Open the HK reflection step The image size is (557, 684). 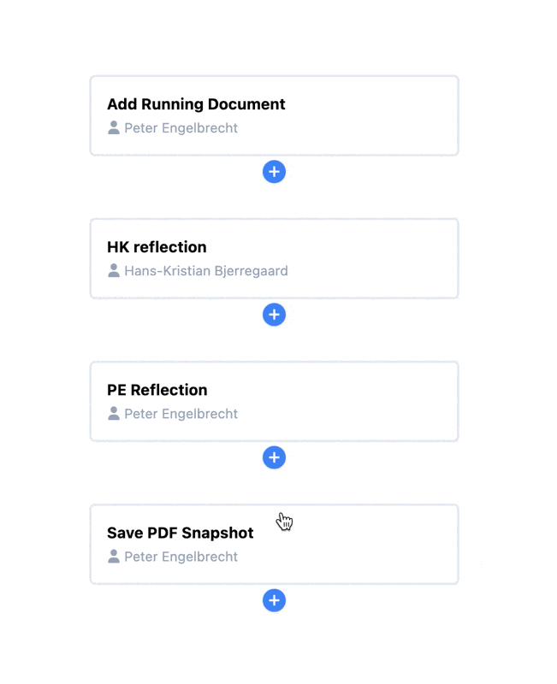click(157, 247)
